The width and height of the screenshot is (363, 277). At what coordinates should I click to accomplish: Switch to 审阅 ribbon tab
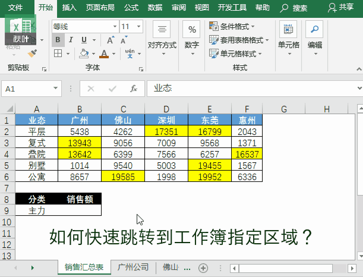pos(178,8)
